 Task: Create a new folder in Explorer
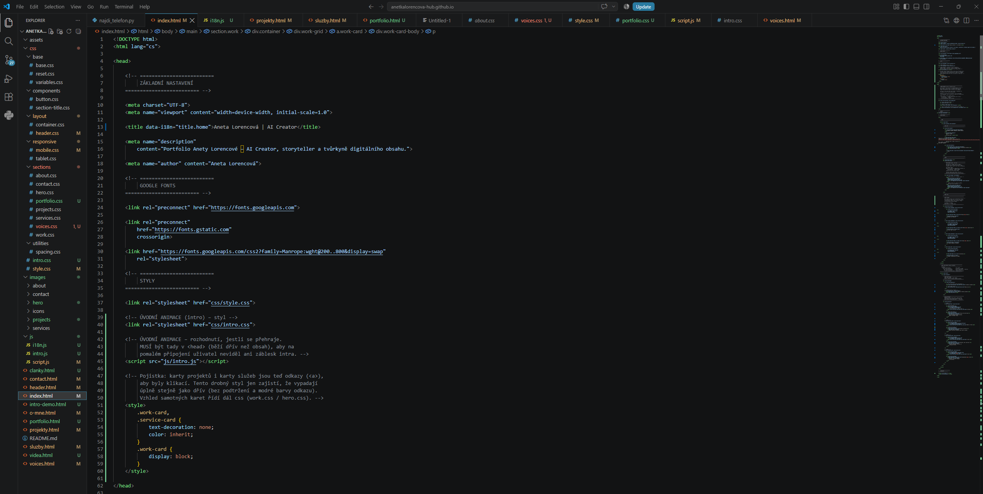(x=60, y=31)
